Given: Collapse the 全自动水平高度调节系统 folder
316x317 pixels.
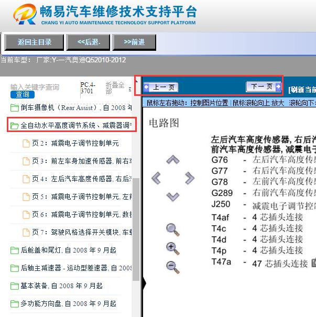Looking at the screenshot, I should click(x=71, y=125).
